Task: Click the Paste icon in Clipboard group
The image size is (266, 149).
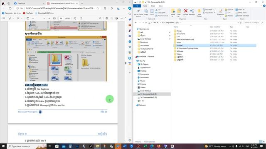Action: tap(152, 11)
